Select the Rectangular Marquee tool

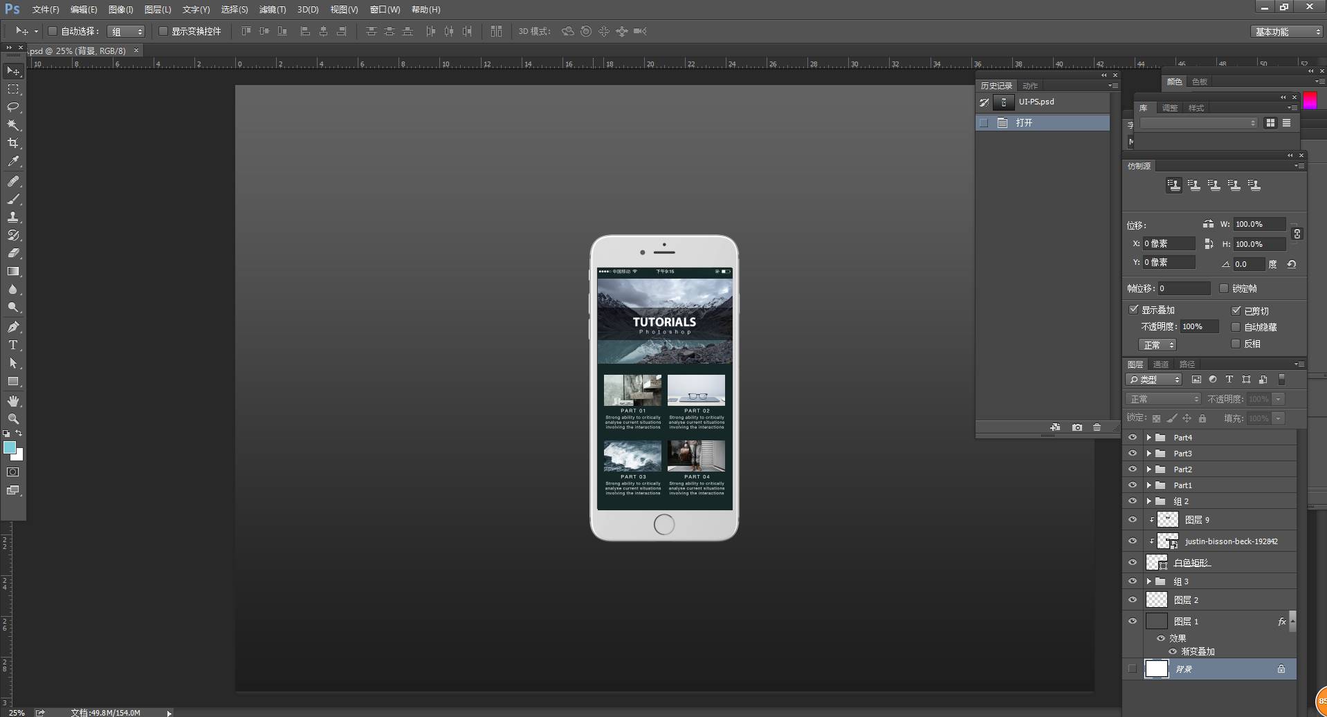pyautogui.click(x=13, y=89)
